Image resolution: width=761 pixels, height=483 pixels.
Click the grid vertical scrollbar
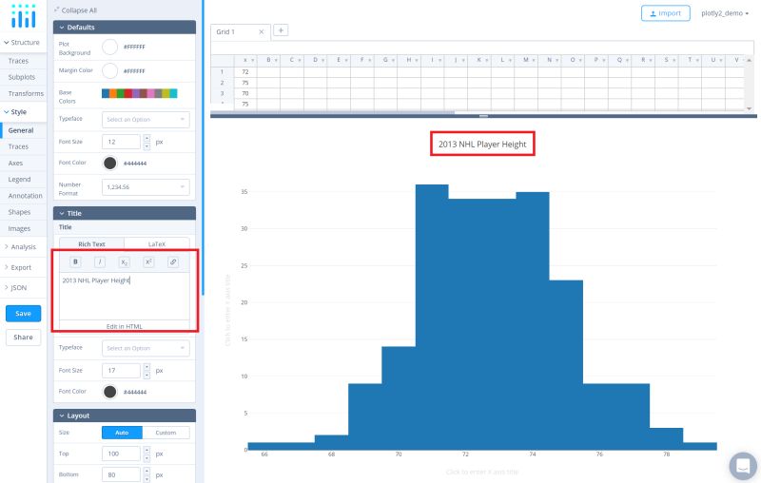coord(749,84)
